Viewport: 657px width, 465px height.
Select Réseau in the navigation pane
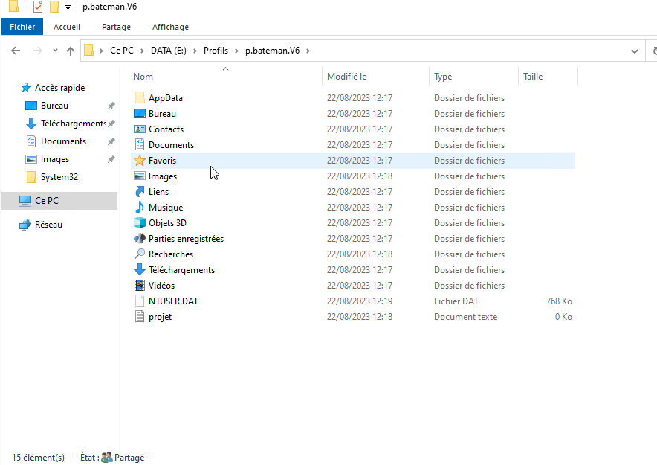[x=48, y=225]
